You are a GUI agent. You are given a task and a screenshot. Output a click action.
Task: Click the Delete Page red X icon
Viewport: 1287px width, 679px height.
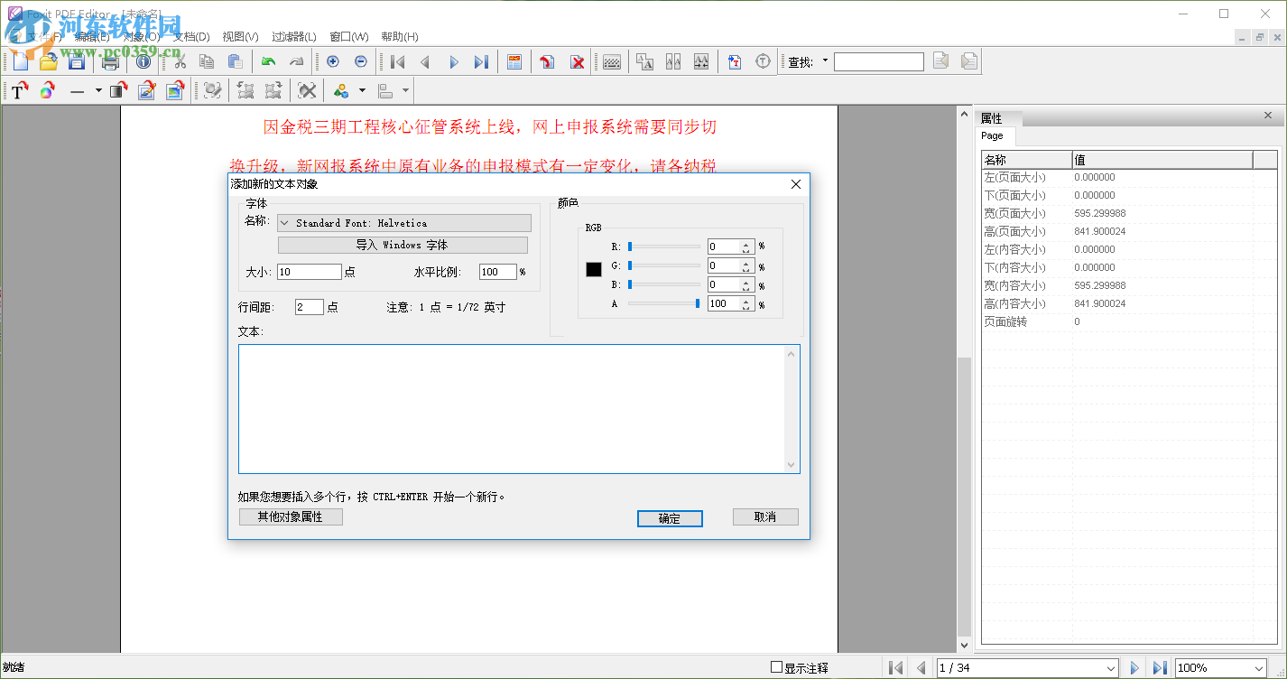point(577,61)
